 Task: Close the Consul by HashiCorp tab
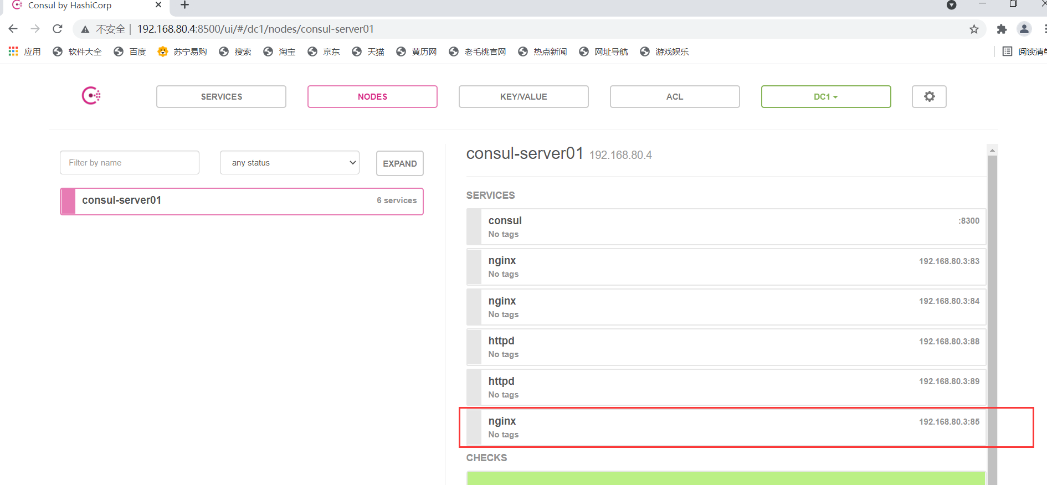(158, 5)
